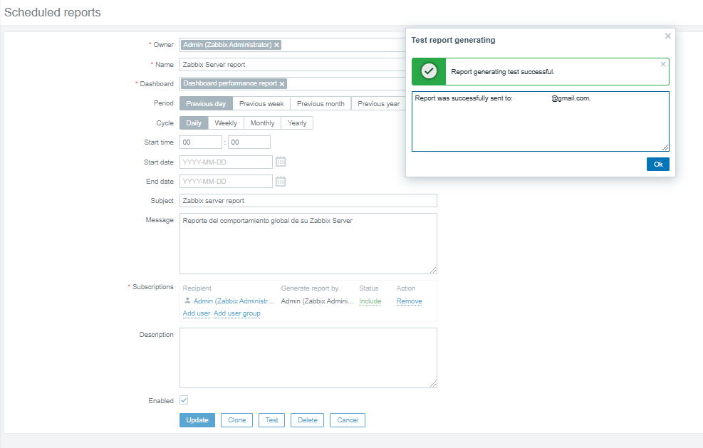Uncheck the Enabled checkbox

(184, 400)
